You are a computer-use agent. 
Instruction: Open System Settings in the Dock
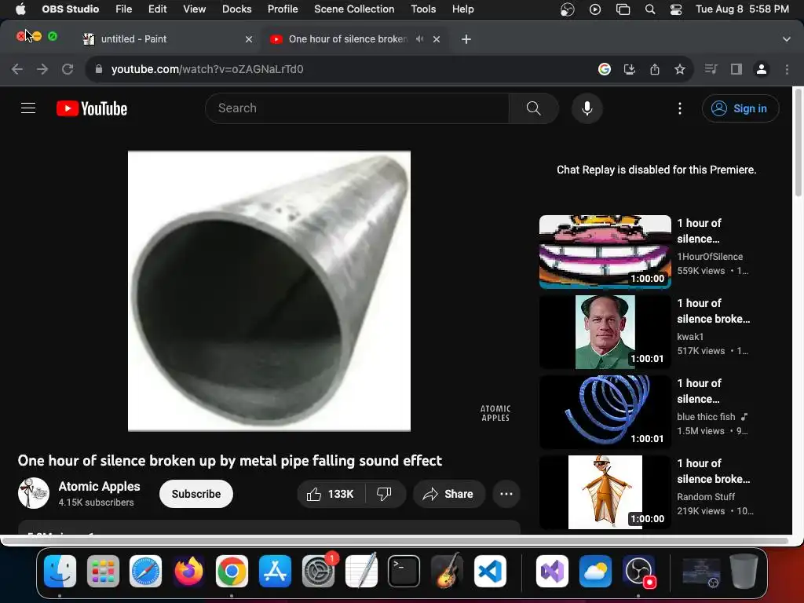(x=318, y=571)
